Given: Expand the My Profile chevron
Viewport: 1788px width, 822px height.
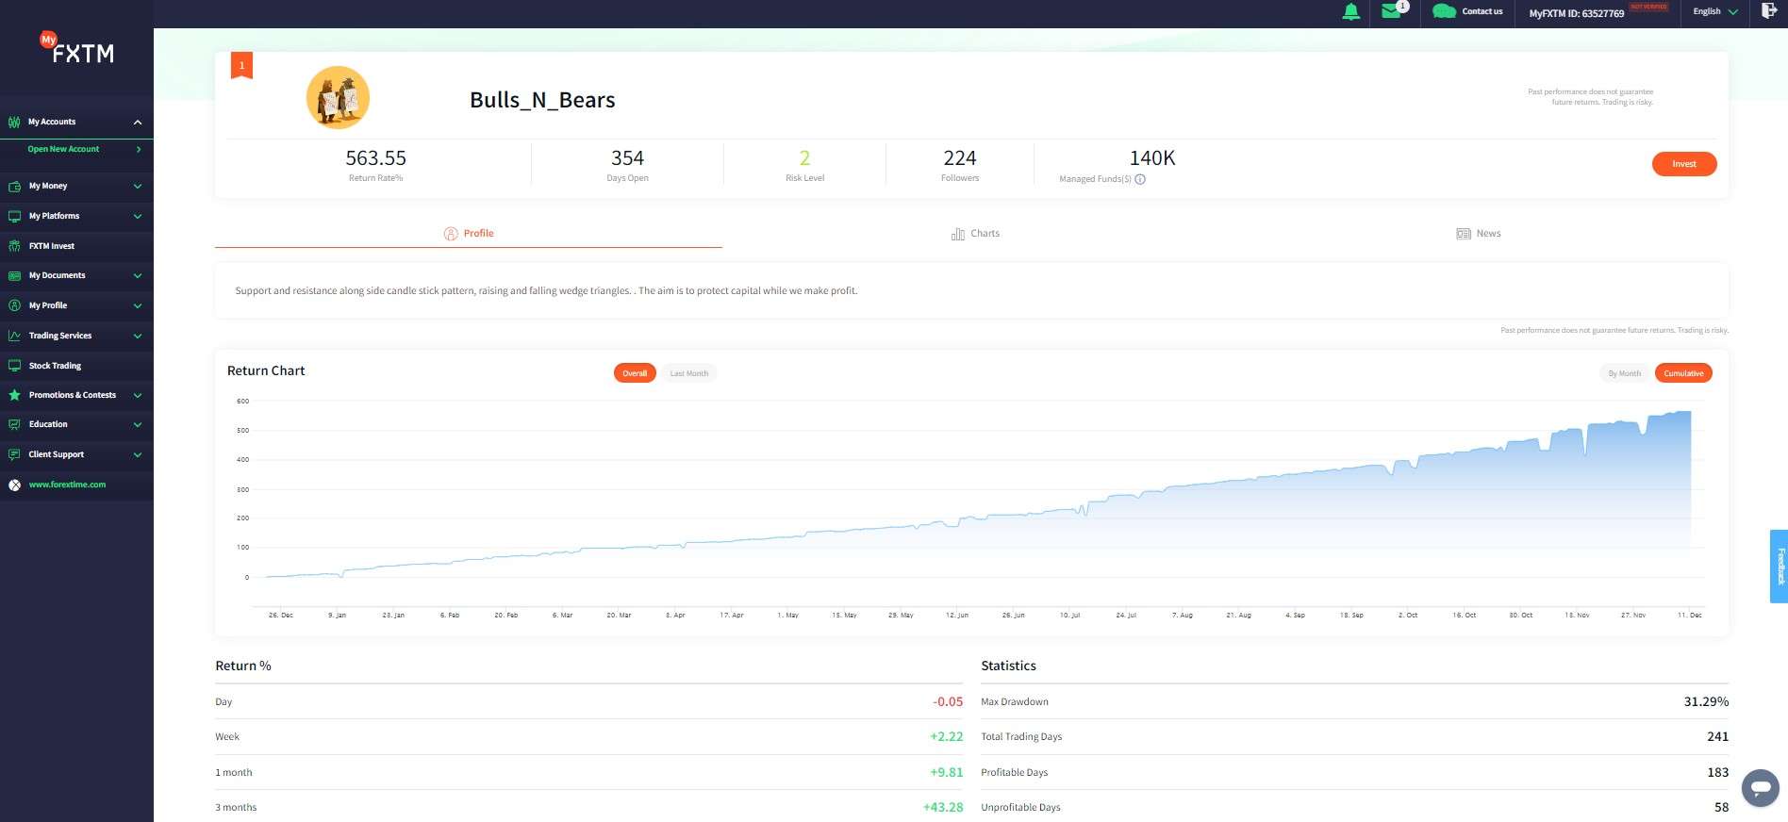Looking at the screenshot, I should pos(138,306).
